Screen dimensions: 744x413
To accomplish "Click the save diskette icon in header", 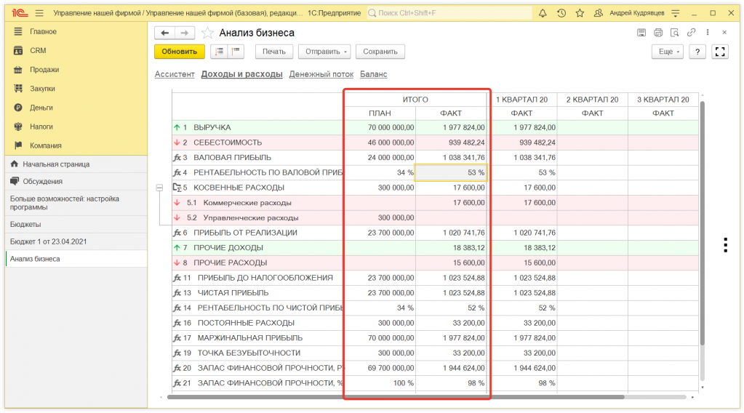I will point(641,33).
